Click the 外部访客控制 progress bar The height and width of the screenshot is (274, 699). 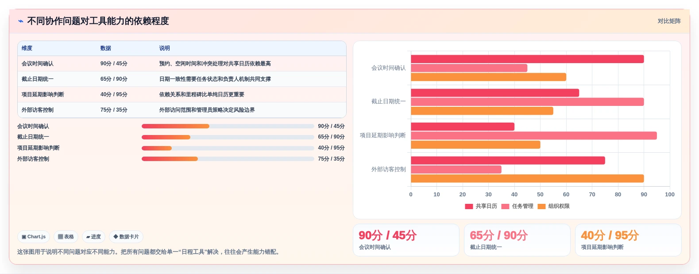[228, 159]
